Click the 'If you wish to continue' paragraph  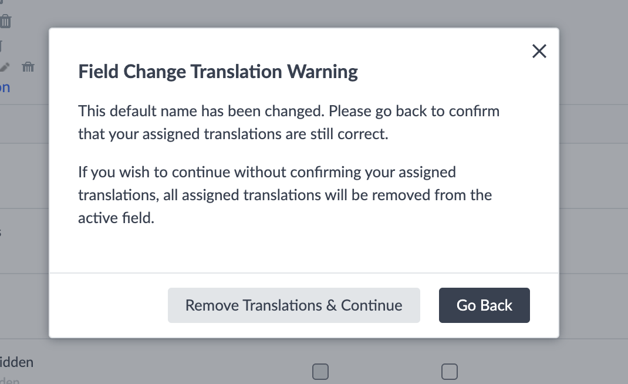(285, 195)
